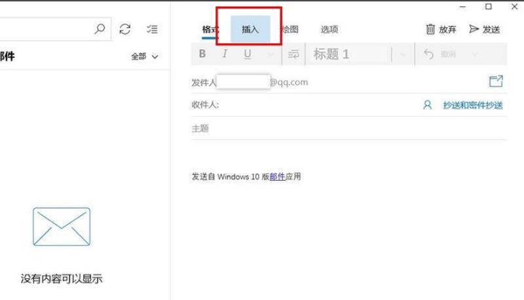Click the 抄送和密件抄送 link
The height and width of the screenshot is (300, 524).
(x=473, y=105)
